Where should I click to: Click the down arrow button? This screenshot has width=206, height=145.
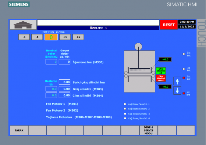click(177, 90)
